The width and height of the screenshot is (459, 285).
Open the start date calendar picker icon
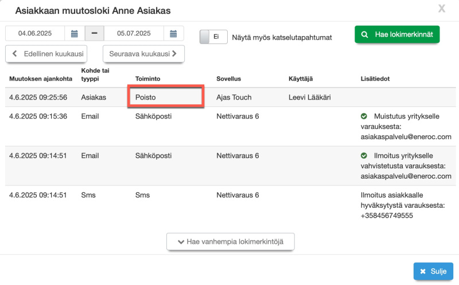pyautogui.click(x=74, y=34)
